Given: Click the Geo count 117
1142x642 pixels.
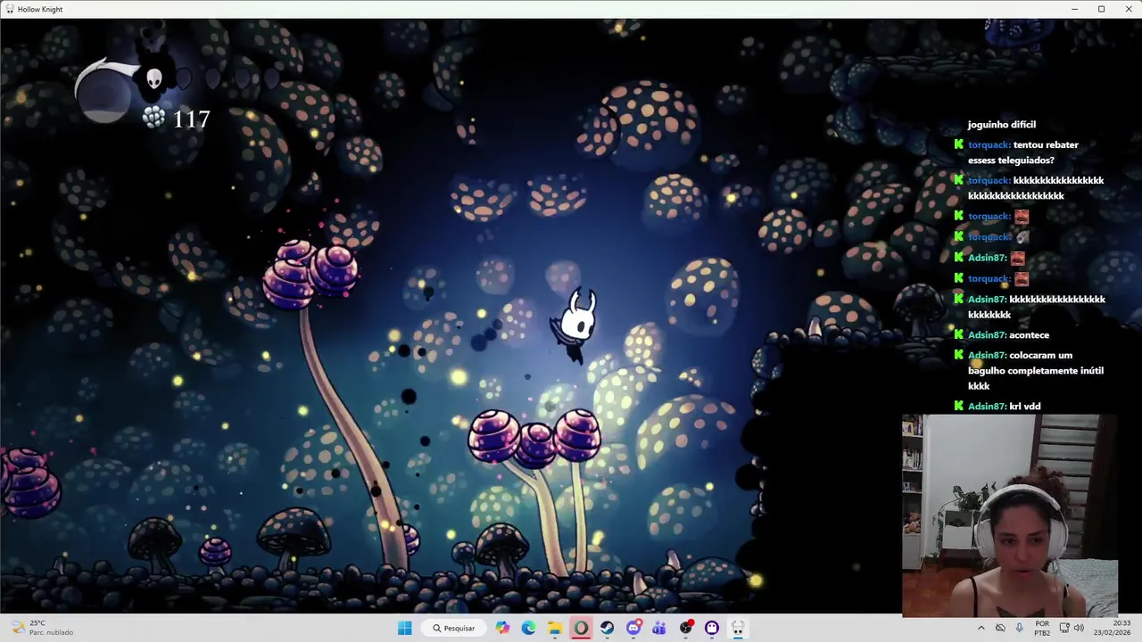Looking at the screenshot, I should (x=191, y=119).
